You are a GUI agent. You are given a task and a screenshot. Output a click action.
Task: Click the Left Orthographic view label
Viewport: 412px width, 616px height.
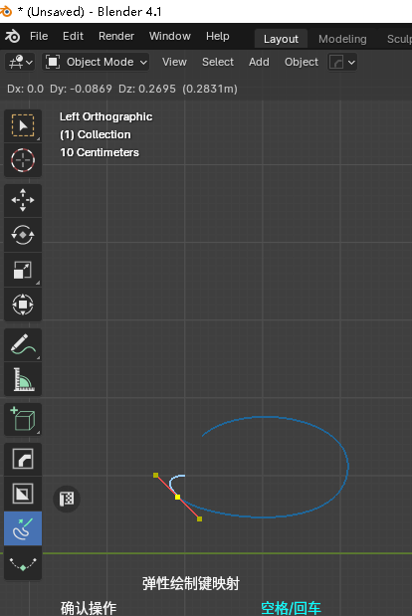tap(106, 116)
